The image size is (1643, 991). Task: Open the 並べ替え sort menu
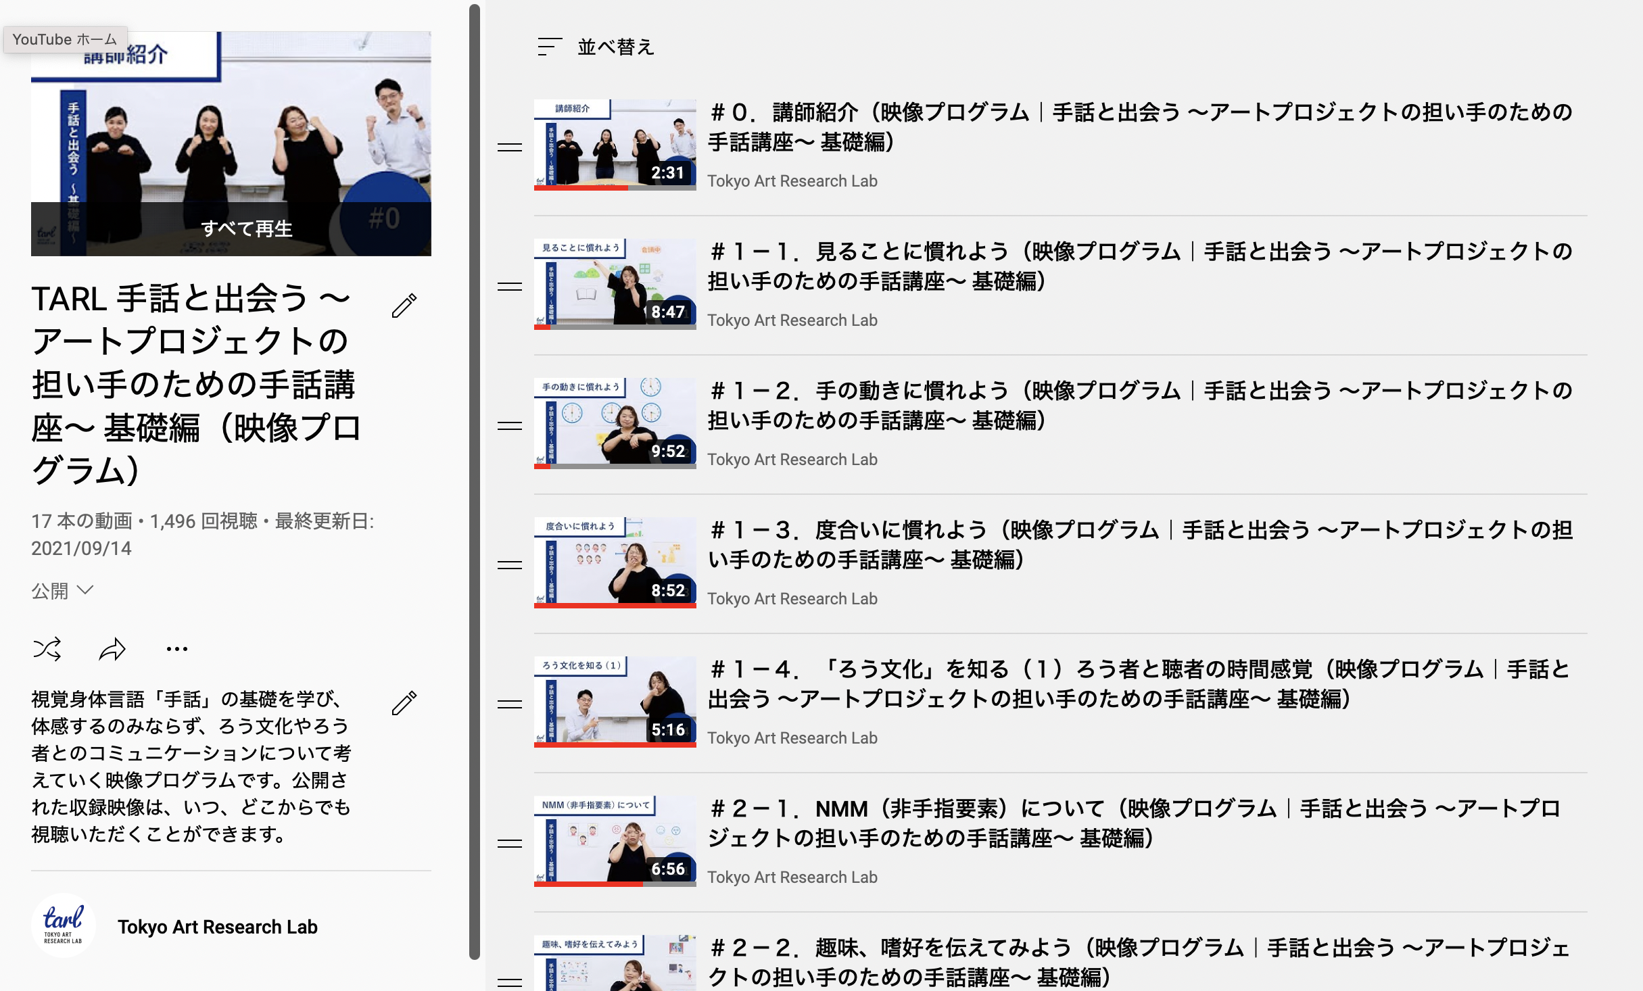click(x=615, y=47)
